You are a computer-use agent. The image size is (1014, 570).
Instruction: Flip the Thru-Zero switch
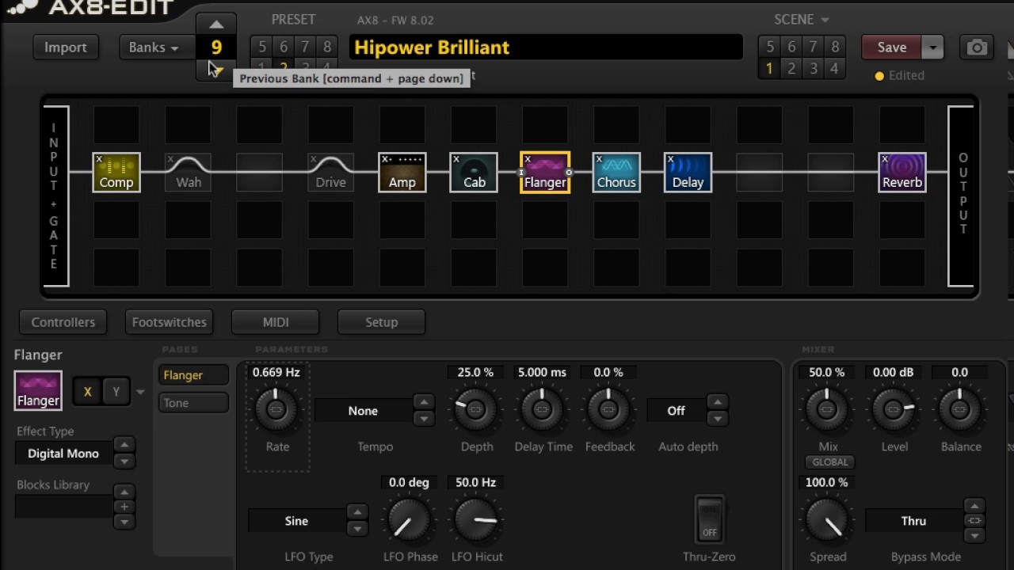pyautogui.click(x=709, y=519)
